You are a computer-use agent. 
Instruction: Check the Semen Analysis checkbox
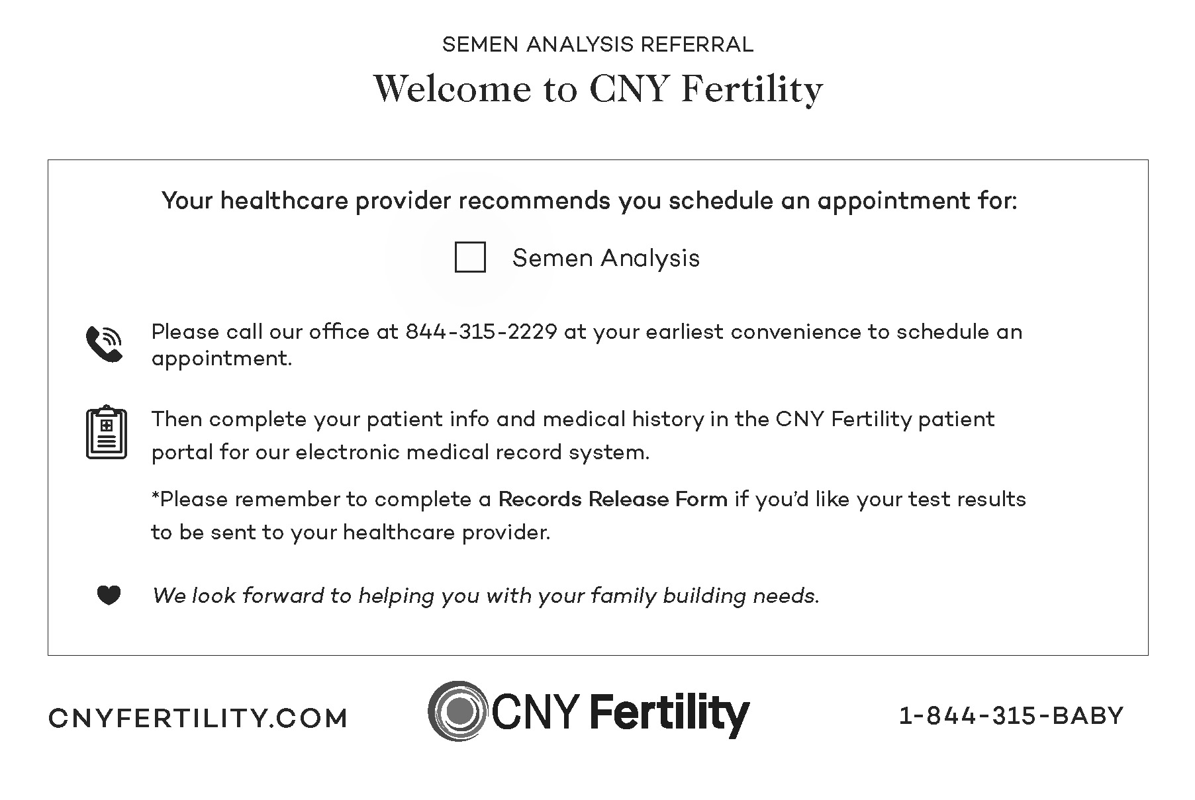pyautogui.click(x=470, y=257)
